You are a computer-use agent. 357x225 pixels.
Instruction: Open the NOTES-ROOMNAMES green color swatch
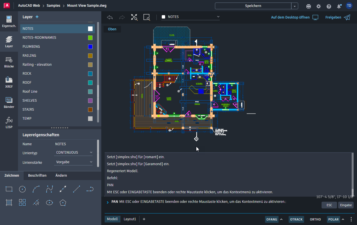tap(90, 38)
